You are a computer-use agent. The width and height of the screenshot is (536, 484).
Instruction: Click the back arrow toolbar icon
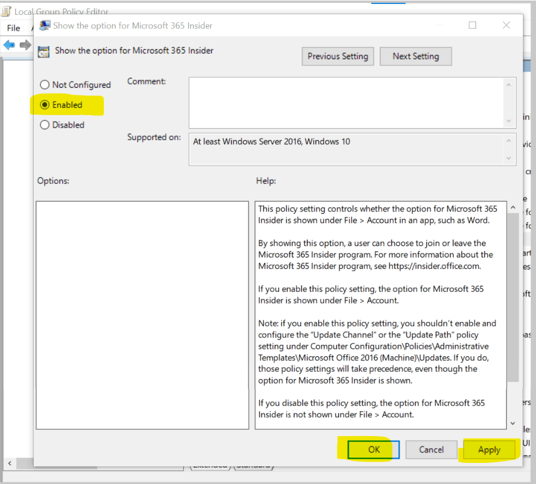(9, 44)
